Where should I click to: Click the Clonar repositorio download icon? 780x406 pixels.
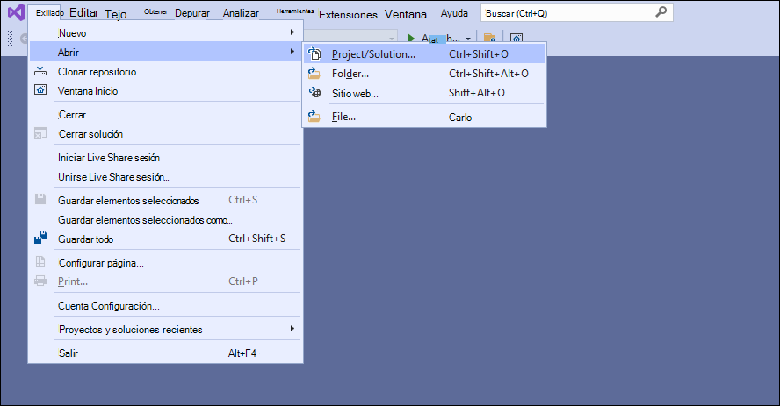coord(40,70)
